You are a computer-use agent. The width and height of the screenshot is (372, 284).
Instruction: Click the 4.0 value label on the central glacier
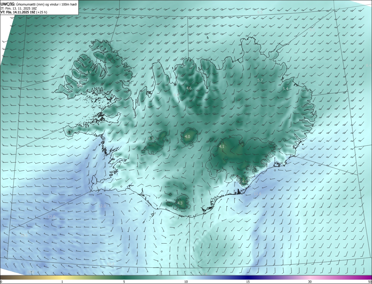187,136
